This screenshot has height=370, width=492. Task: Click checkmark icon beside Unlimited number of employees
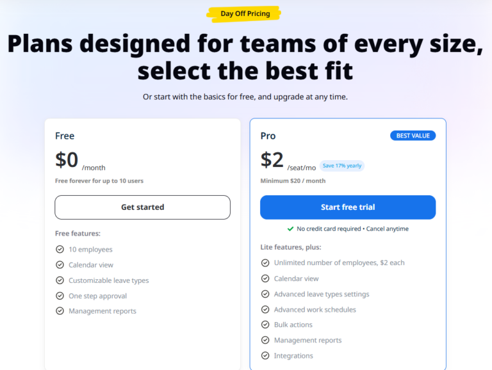265,262
